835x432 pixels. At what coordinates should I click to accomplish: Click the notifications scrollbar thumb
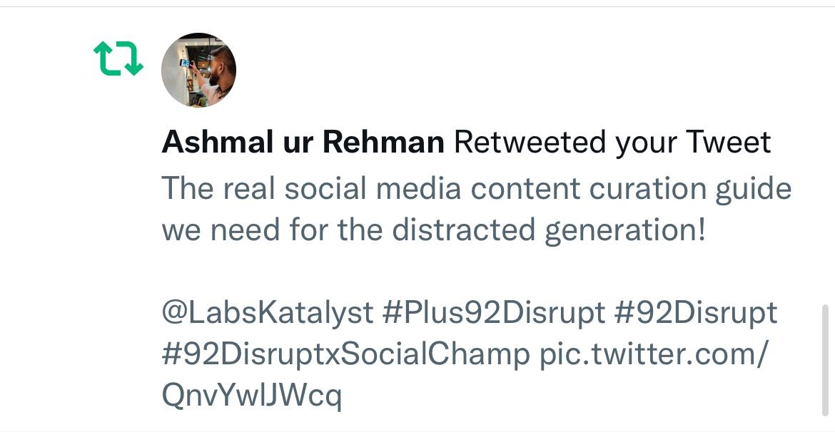(x=826, y=360)
